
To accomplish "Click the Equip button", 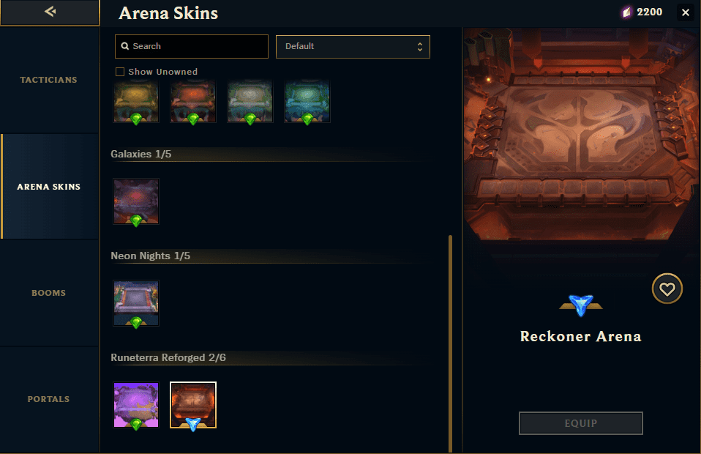I will coord(581,423).
